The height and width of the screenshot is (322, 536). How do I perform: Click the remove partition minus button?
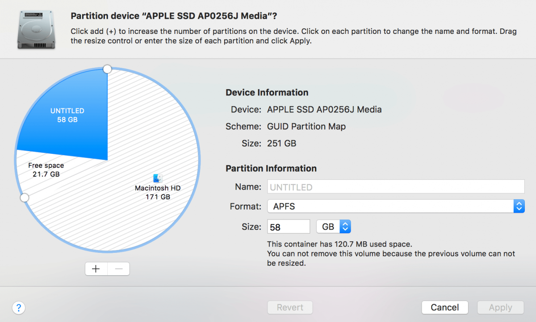pyautogui.click(x=118, y=268)
